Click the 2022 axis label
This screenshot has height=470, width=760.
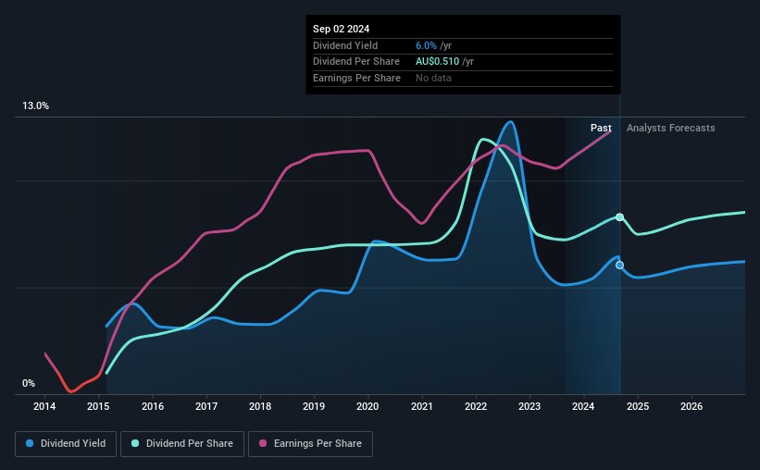click(476, 406)
